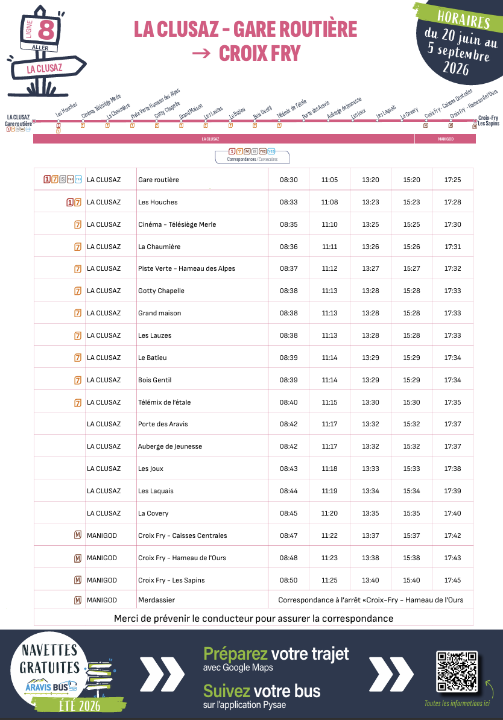
Task: Click the chevron arrows left of 'Préparez votre trajet'
Action: click(x=162, y=674)
